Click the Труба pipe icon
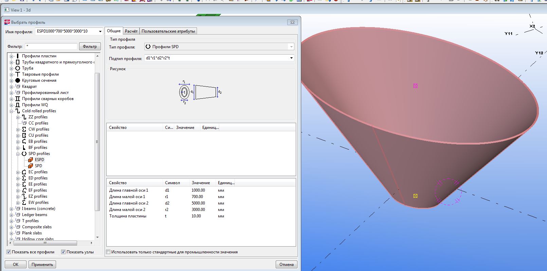This screenshot has height=271, width=547. pyautogui.click(x=18, y=68)
